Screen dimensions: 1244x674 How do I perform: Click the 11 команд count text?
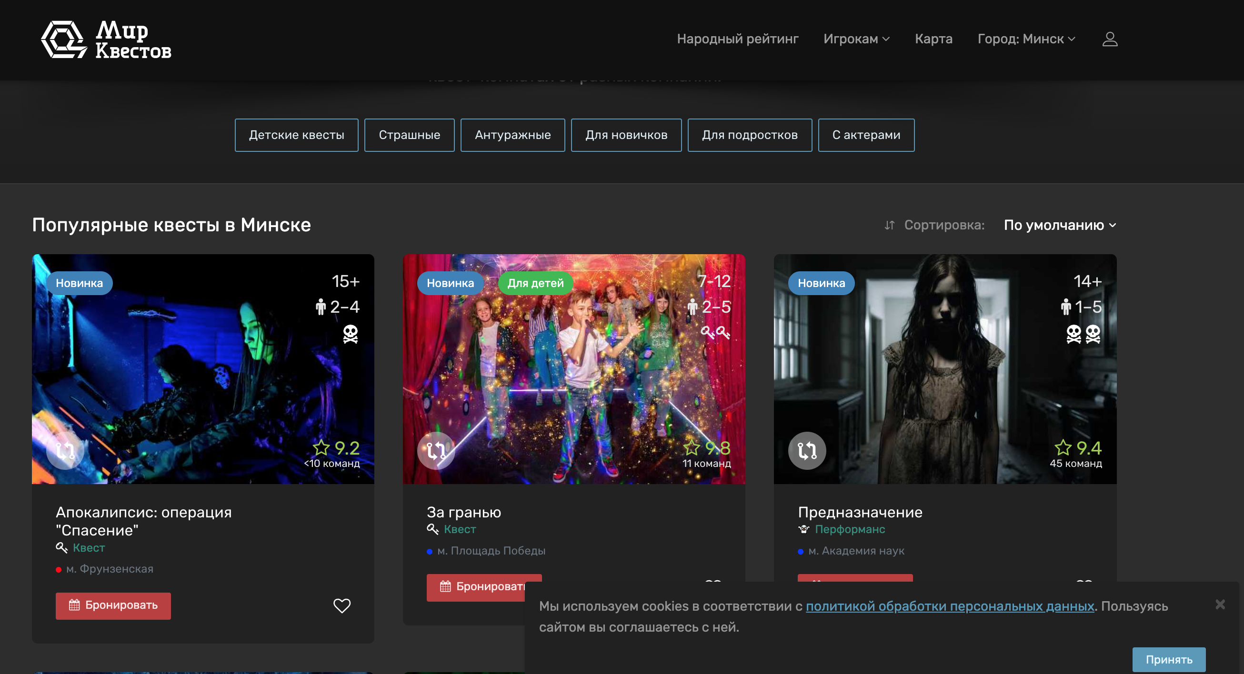(706, 464)
